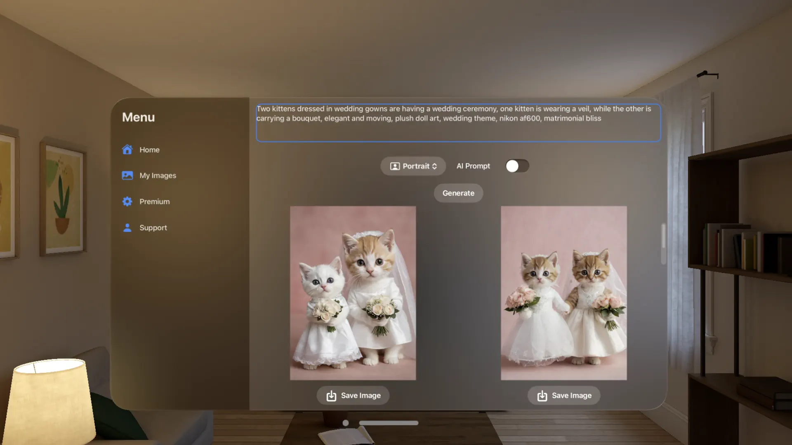Click the Support person icon

click(127, 227)
